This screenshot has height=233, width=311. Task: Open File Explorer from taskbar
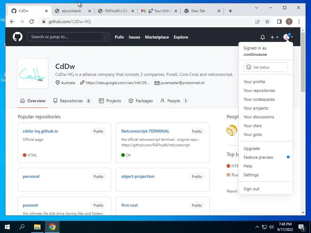[x=37, y=227]
